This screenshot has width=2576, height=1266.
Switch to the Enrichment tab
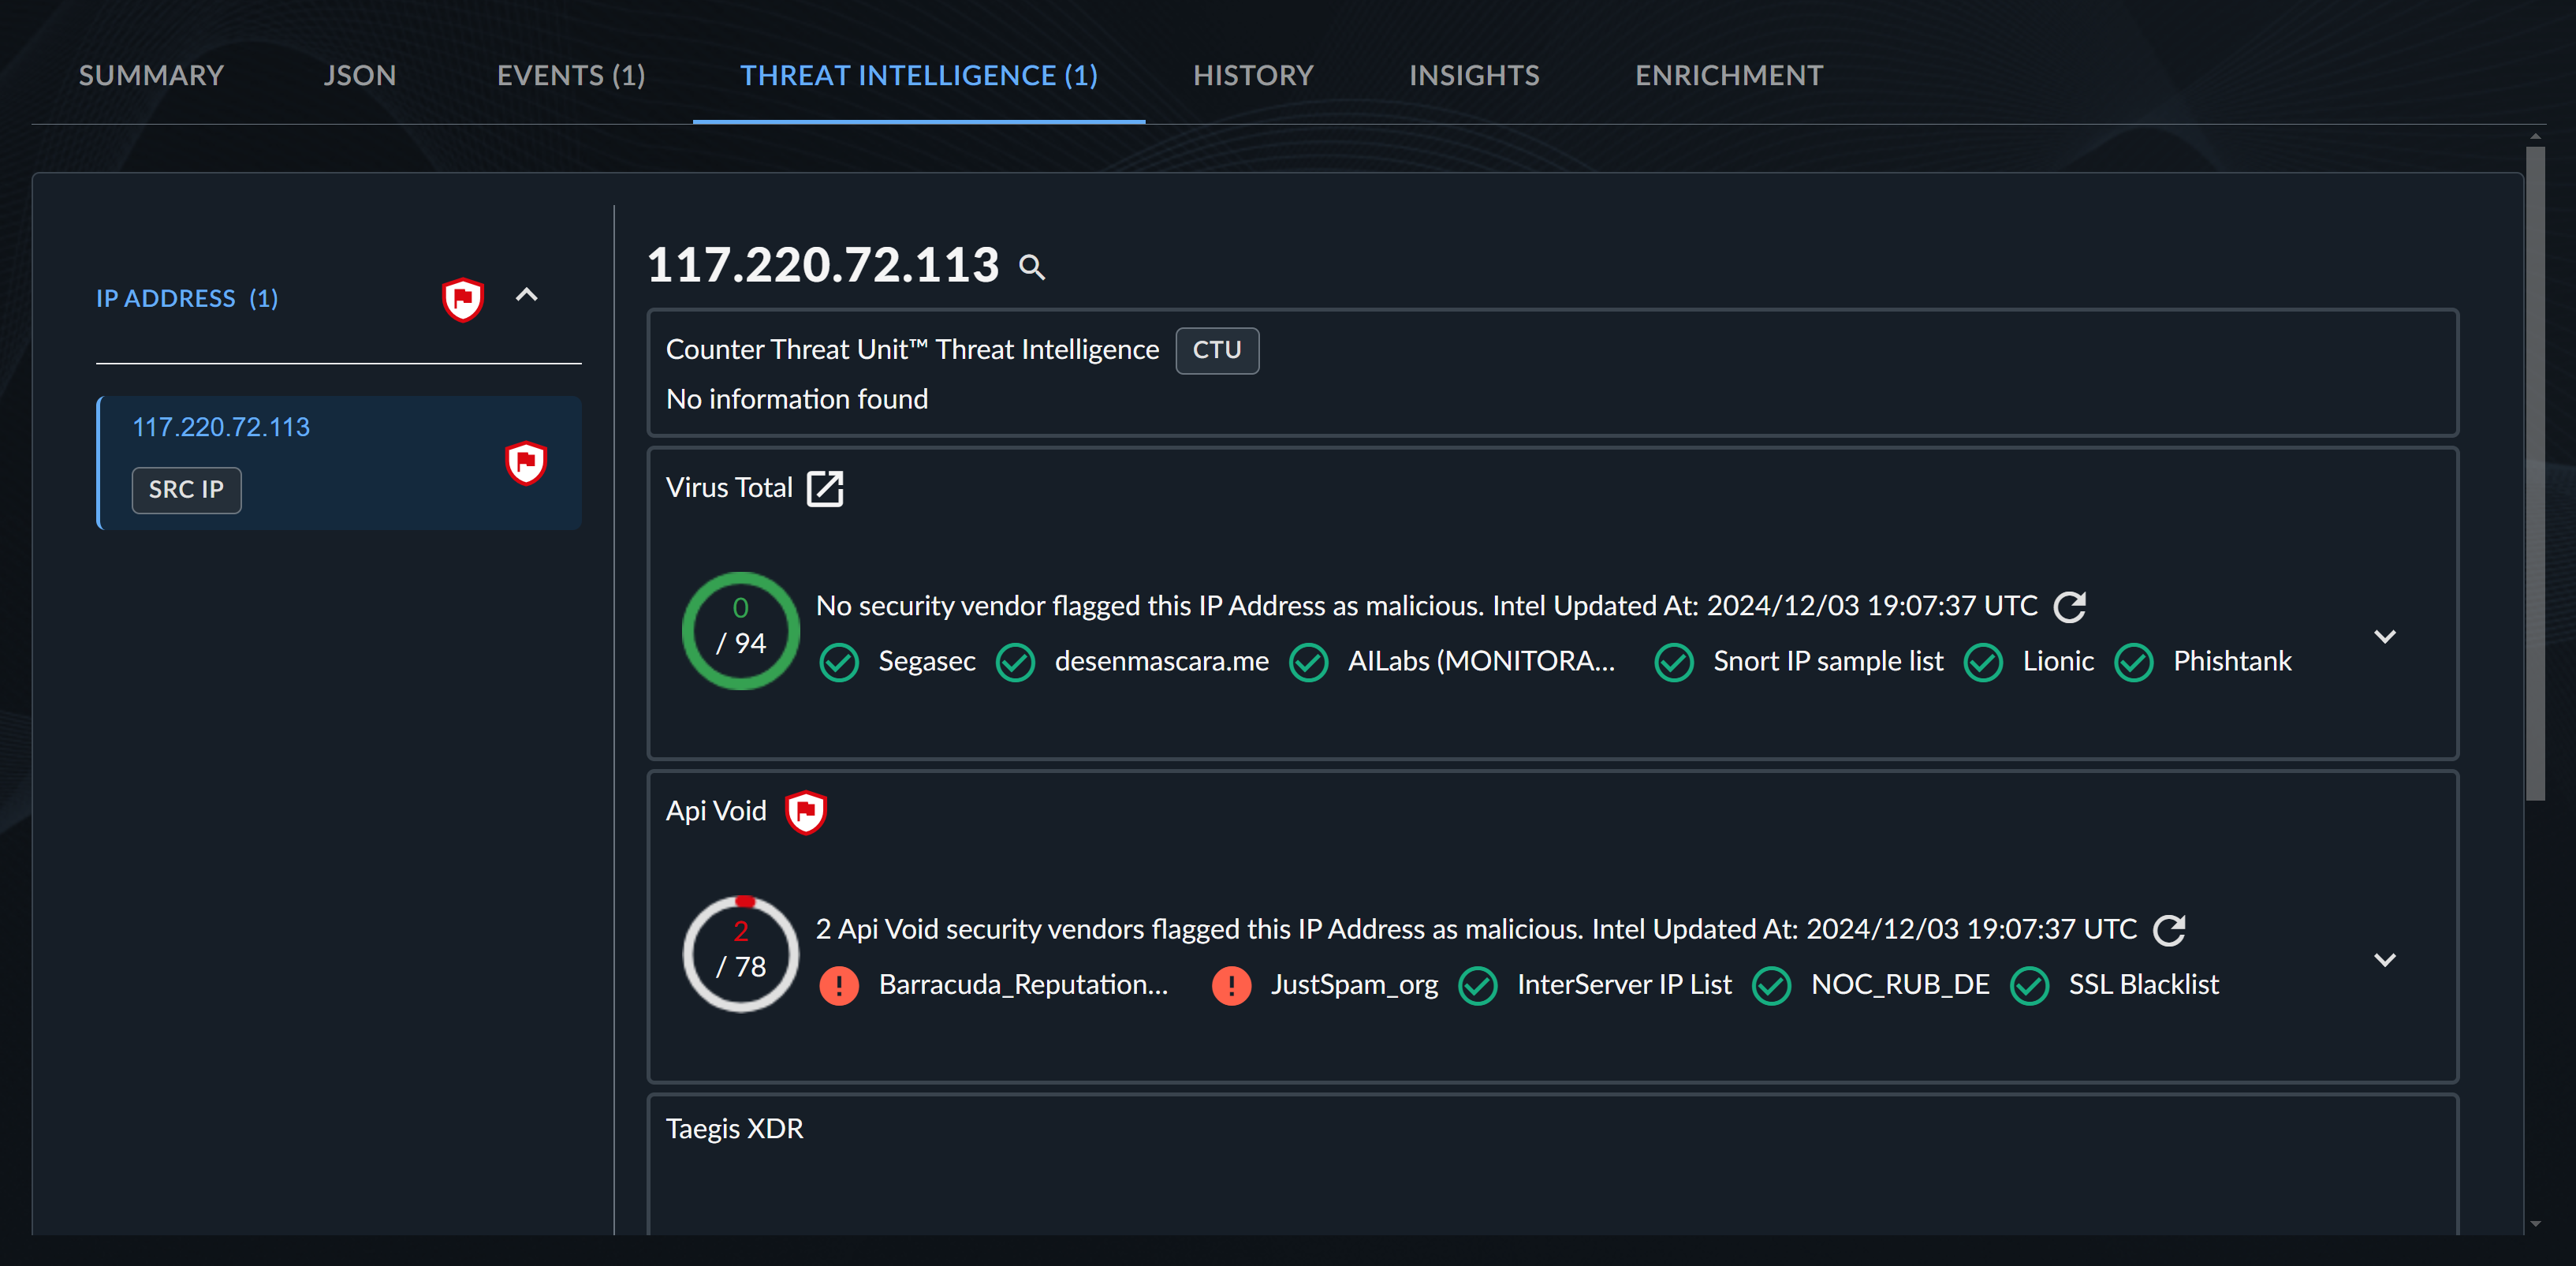(1729, 75)
